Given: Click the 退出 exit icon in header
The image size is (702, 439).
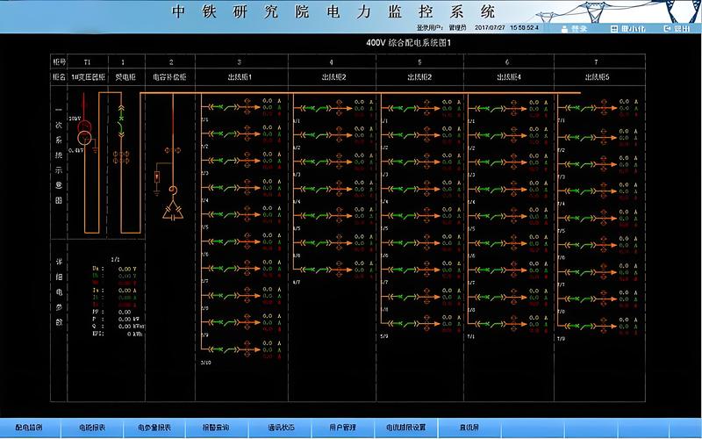Looking at the screenshot, I should tap(668, 28).
